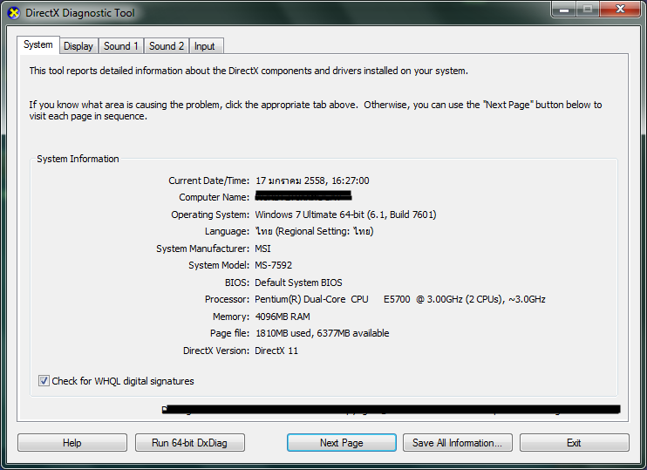The height and width of the screenshot is (470, 647).
Task: Click the 'MS-7592' system model text
Action: (273, 265)
